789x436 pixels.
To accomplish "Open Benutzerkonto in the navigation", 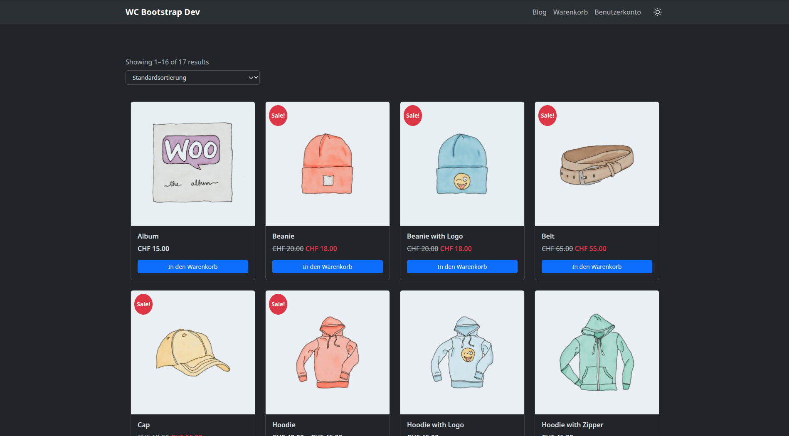I will click(617, 12).
